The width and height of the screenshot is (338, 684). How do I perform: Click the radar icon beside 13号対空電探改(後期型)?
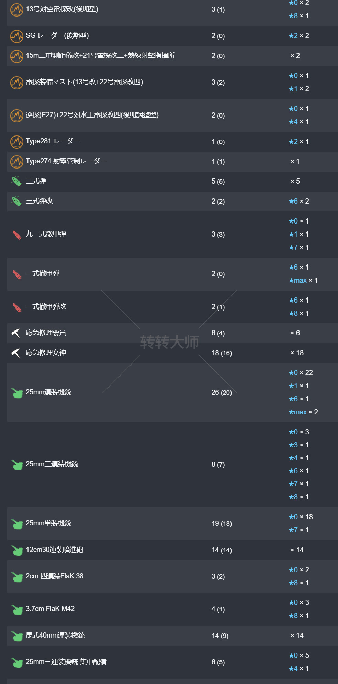coord(16,10)
